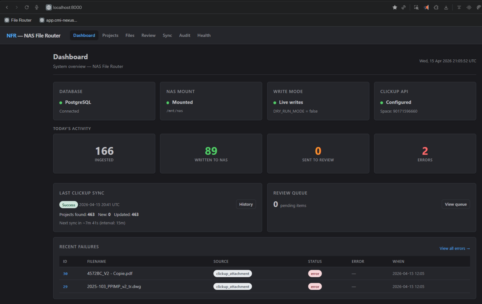Click the browser back arrow
482x304 pixels.
point(7,8)
